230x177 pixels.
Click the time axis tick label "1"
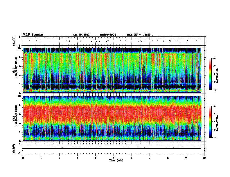coord(41,158)
